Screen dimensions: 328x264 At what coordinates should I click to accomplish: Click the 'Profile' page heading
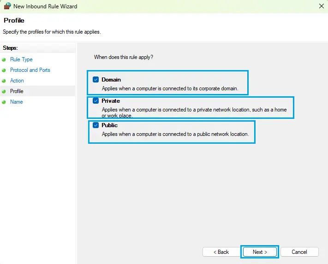click(14, 20)
